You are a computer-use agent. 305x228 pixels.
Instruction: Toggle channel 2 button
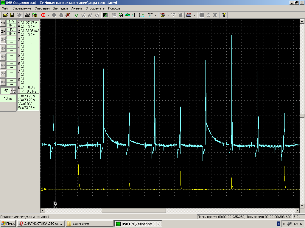pyautogui.click(x=3, y=31)
